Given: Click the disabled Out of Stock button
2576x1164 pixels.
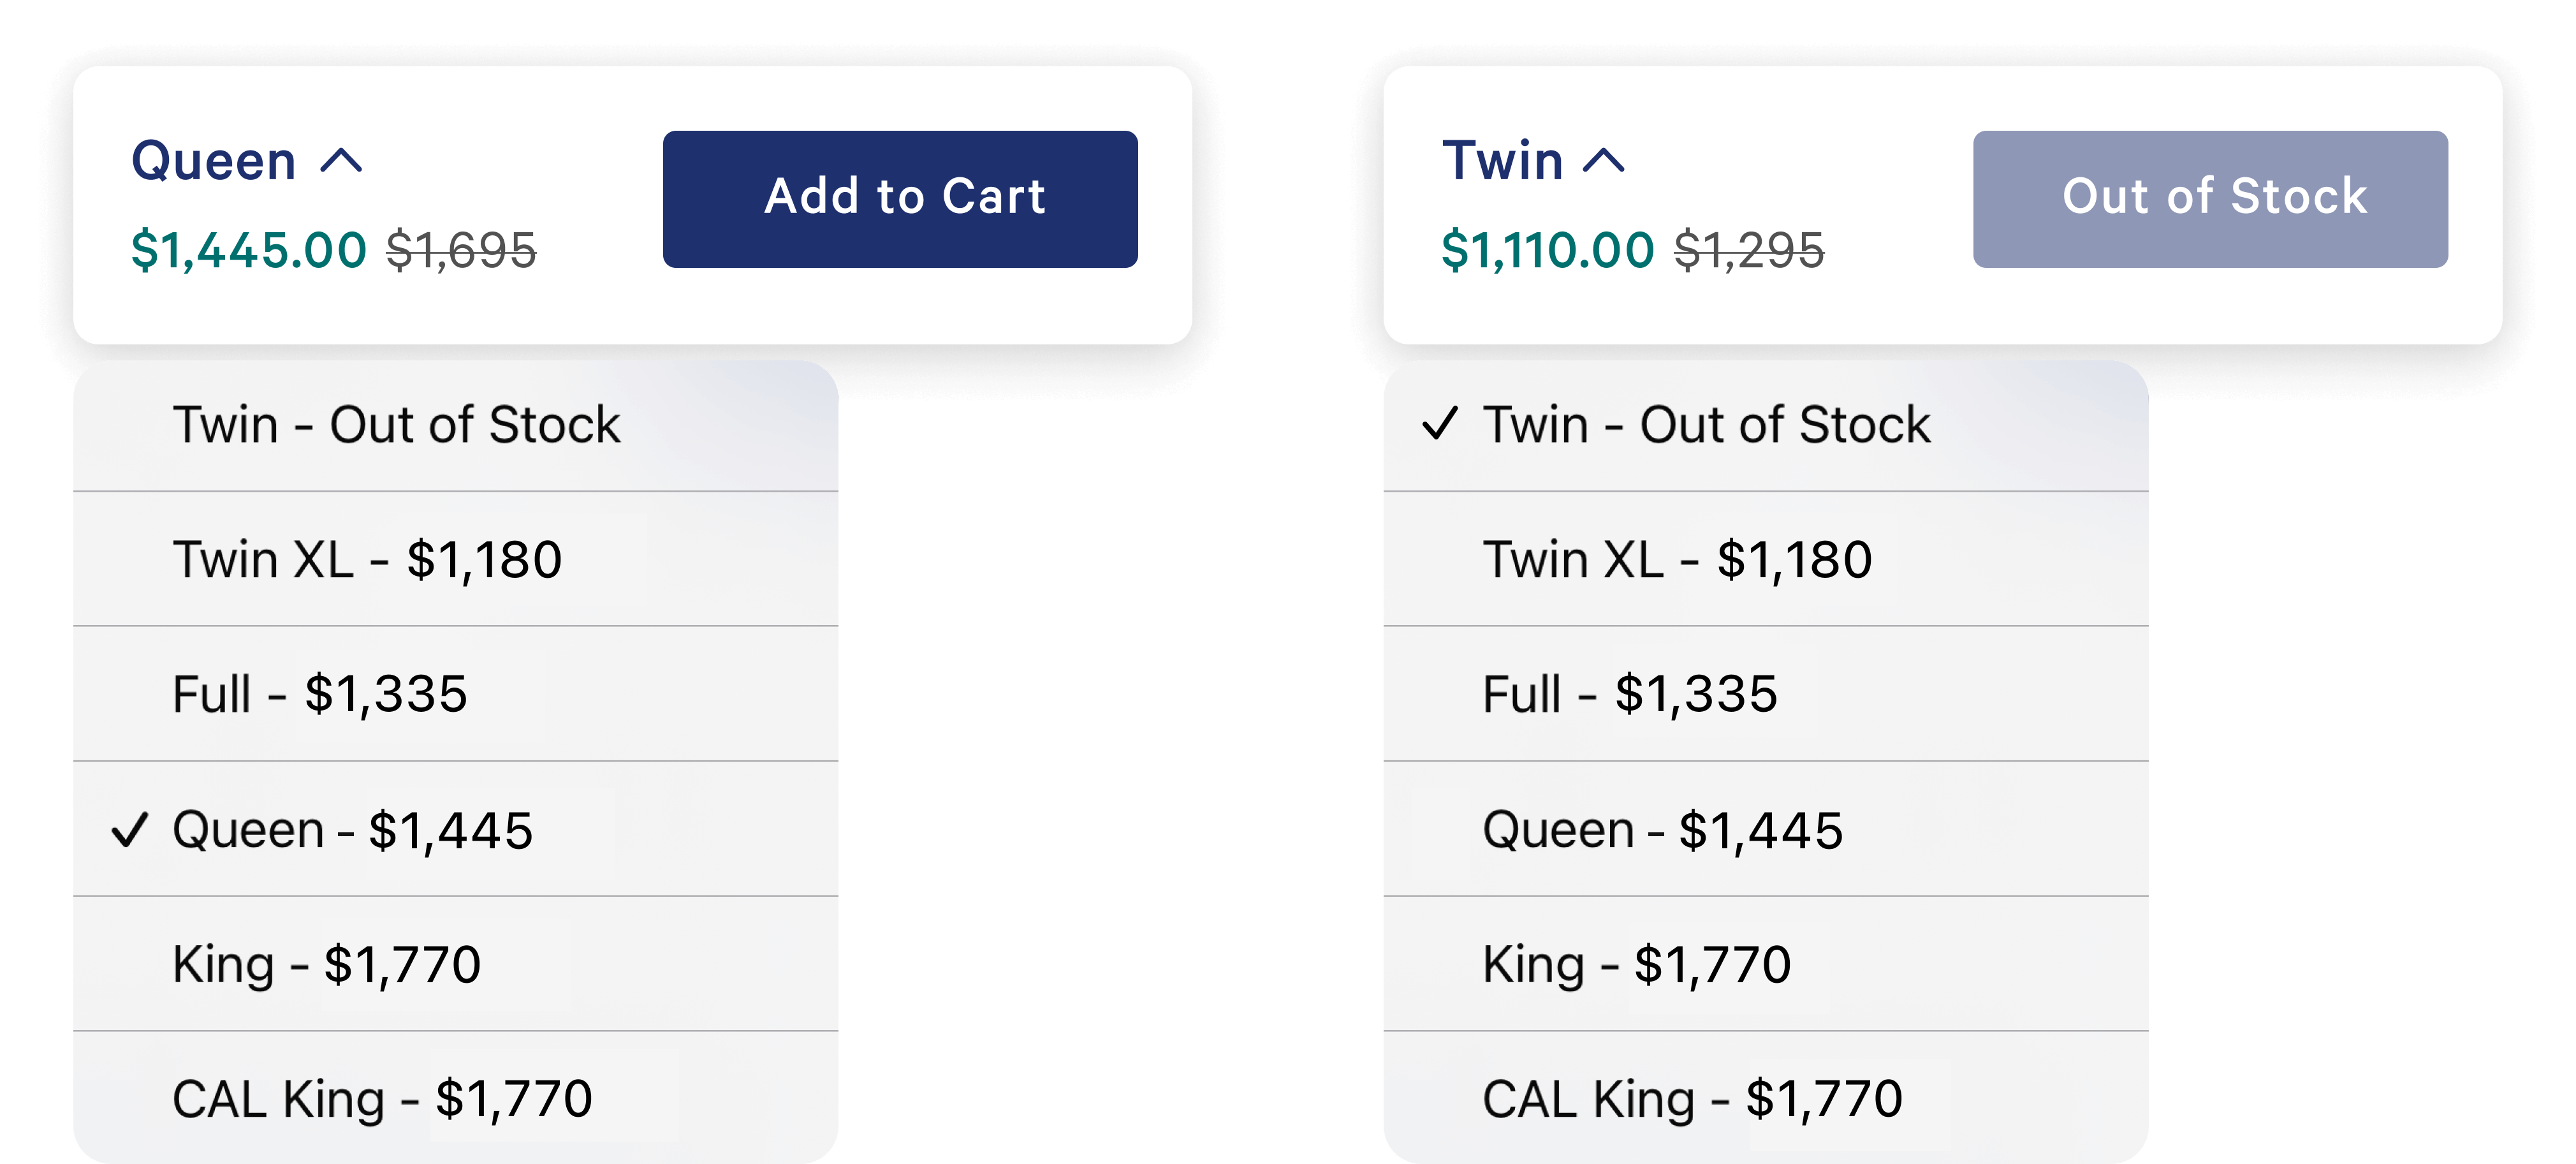Looking at the screenshot, I should [2210, 198].
